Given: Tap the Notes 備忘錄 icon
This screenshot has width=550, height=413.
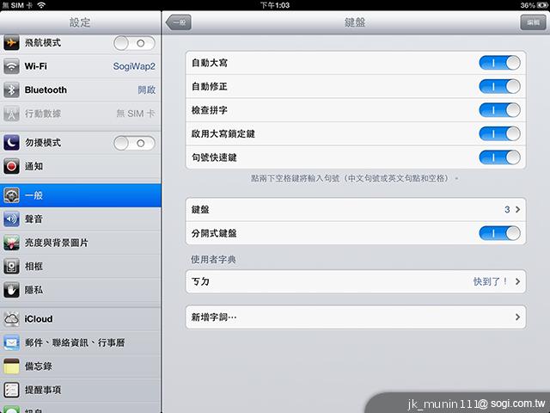Looking at the screenshot, I should click(11, 367).
